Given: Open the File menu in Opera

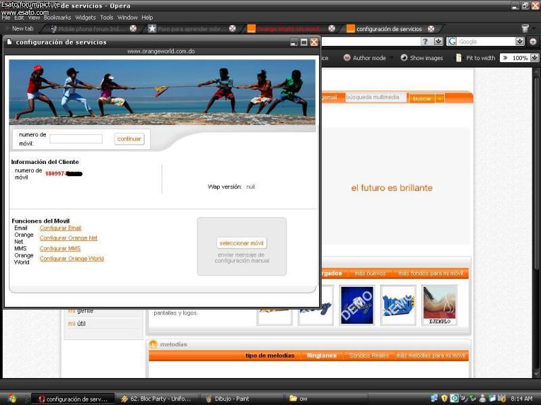Looking at the screenshot, I should point(6,18).
